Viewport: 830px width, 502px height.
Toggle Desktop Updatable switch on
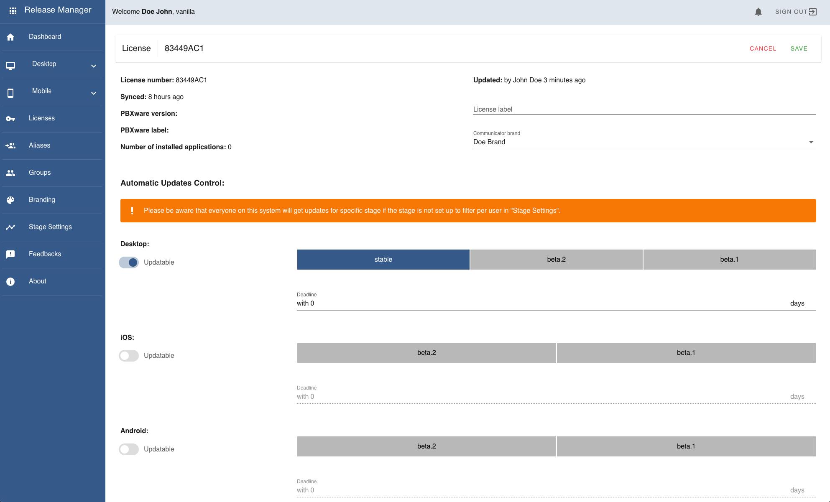pos(129,262)
